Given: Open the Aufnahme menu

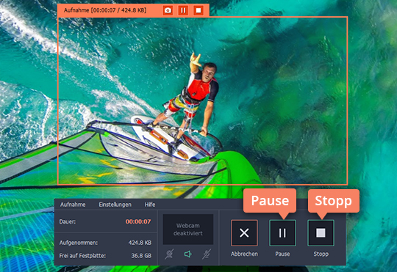Looking at the screenshot, I should [73, 205].
